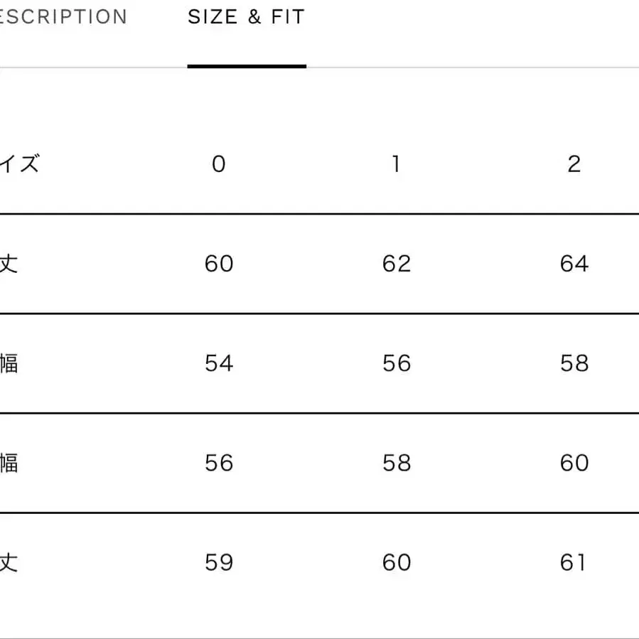Click the サイズ row label
This screenshot has height=639, width=639.
pos(19,164)
